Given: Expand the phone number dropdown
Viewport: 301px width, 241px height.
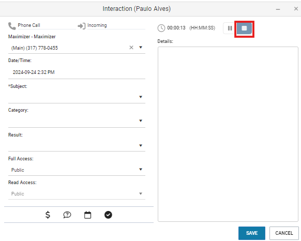Looking at the screenshot, I should [x=141, y=47].
